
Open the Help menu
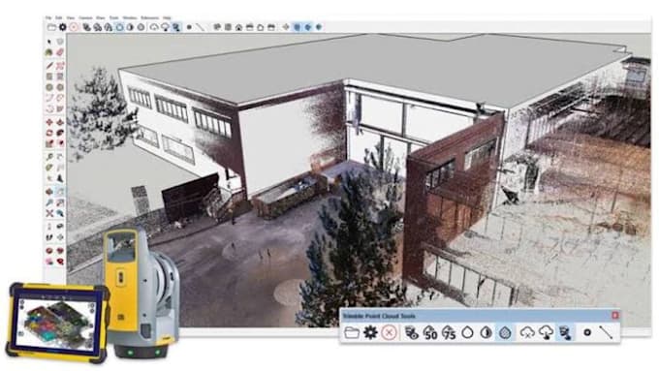(x=167, y=18)
